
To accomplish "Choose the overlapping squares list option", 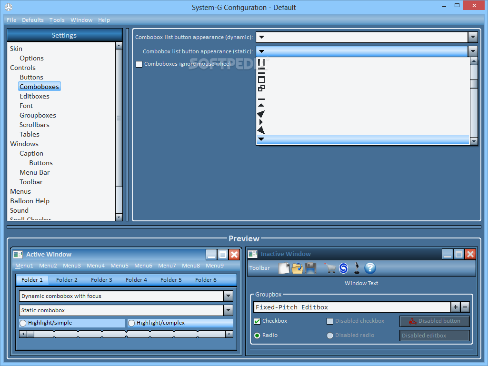I will coord(261,88).
